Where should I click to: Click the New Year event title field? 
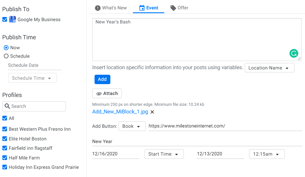click(x=197, y=142)
